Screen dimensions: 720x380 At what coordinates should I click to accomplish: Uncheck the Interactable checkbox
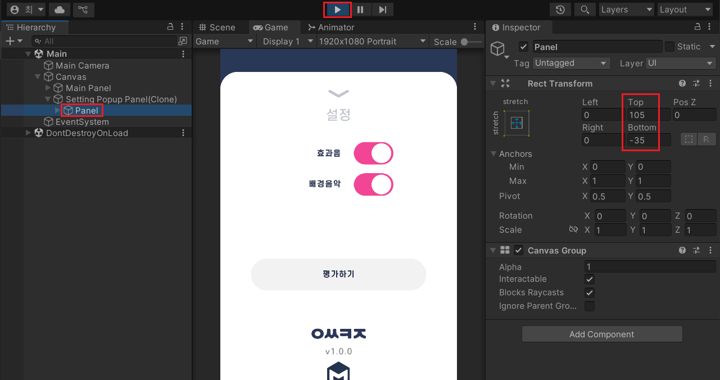pos(590,279)
